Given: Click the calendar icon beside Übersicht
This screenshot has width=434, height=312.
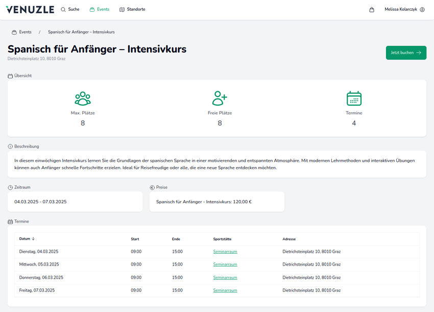Looking at the screenshot, I should (9, 75).
